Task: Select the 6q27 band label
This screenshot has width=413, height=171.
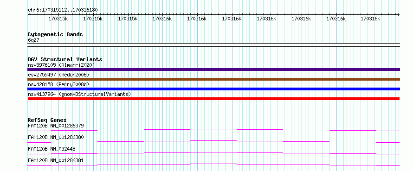Action: pyautogui.click(x=33, y=40)
